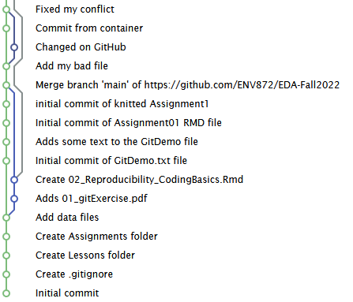Select 'Initial commit of Assignment01 RMD file'
The image size is (353, 302).
click(129, 123)
